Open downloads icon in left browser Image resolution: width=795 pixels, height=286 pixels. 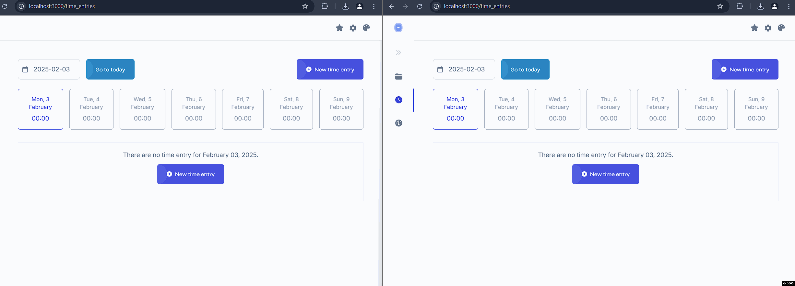(346, 6)
